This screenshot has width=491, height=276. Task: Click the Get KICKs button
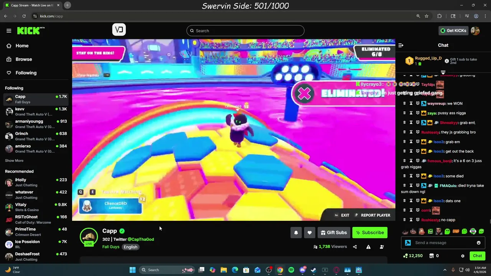tap(453, 31)
